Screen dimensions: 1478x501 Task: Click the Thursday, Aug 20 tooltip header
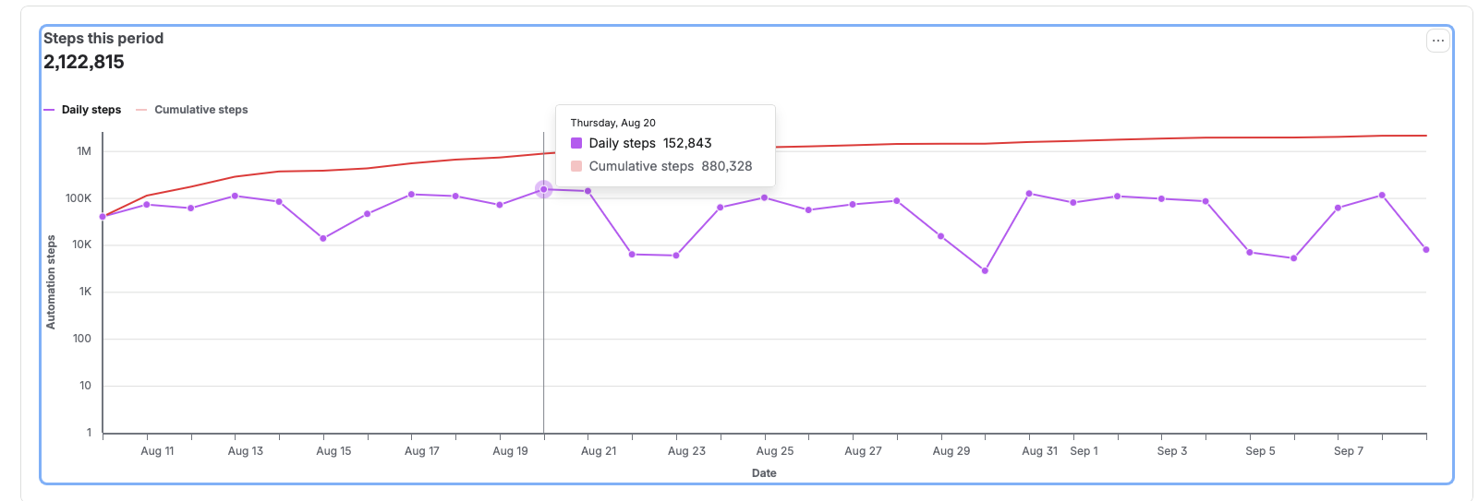coord(613,123)
